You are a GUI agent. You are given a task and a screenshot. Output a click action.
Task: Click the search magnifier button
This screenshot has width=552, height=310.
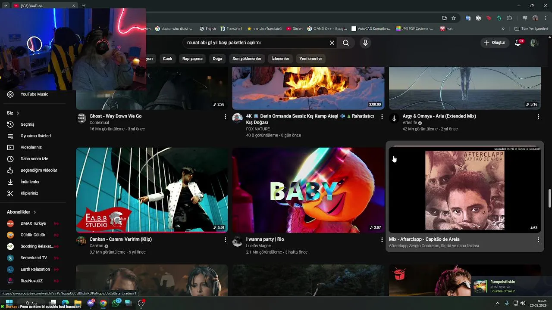(x=346, y=43)
